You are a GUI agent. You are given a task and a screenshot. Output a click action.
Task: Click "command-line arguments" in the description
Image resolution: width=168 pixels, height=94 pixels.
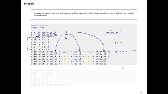tap(77, 13)
